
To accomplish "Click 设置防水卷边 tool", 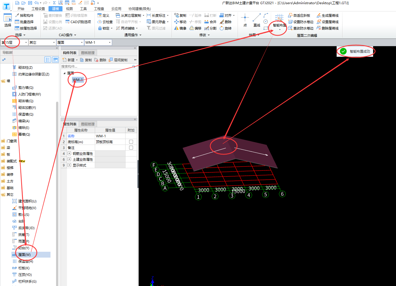I will pyautogui.click(x=301, y=22).
